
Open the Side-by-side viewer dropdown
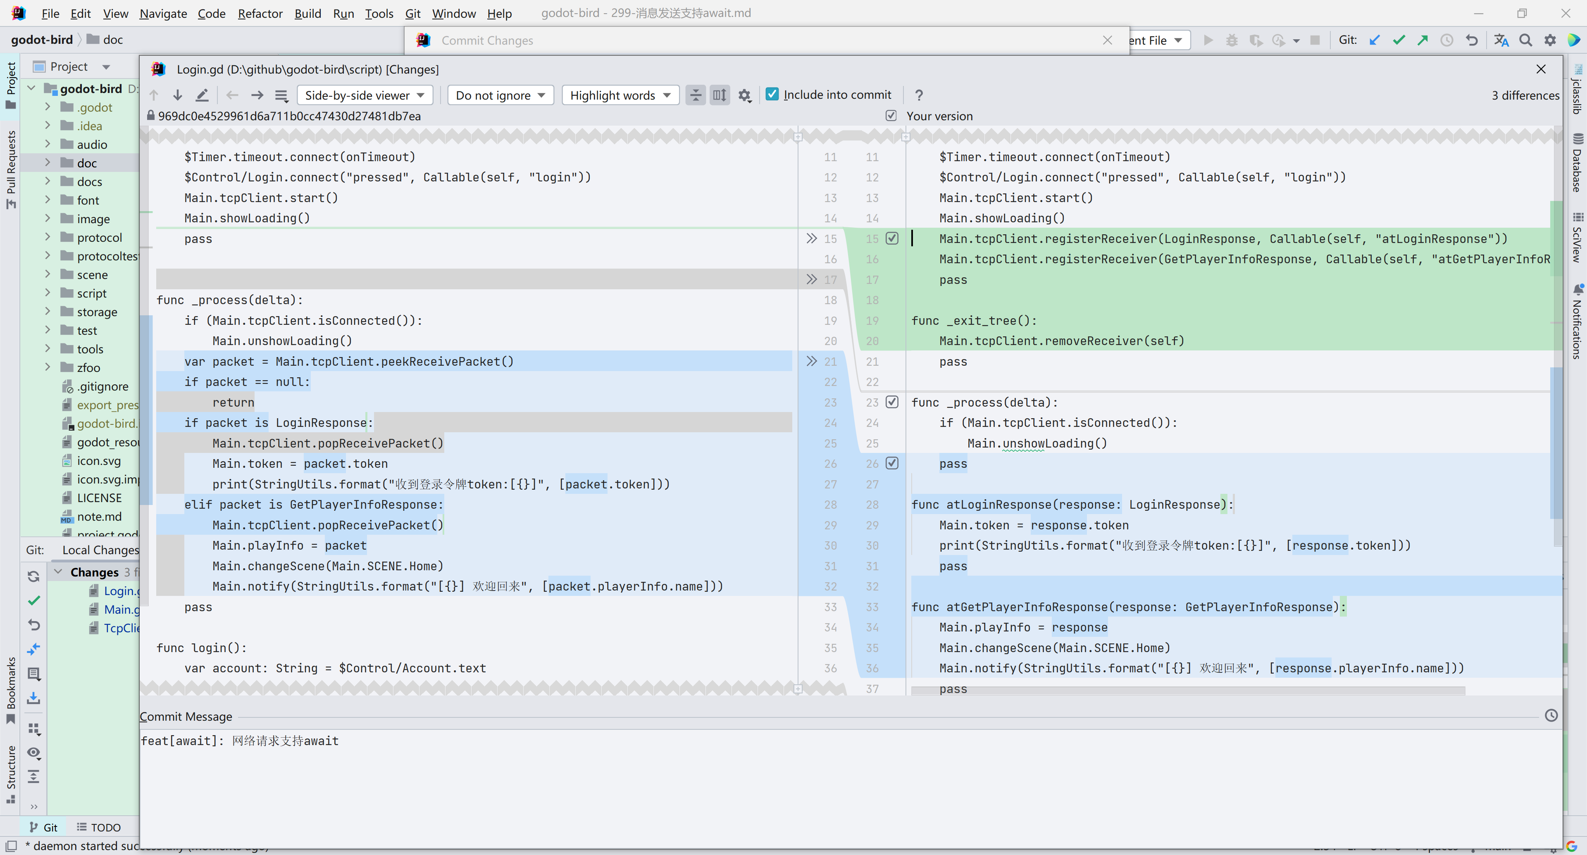365,95
